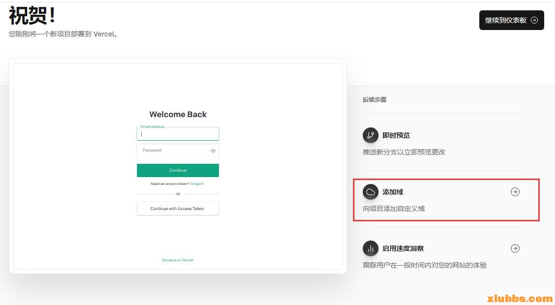
Task: Click Continue with Access Token button
Action: click(x=177, y=209)
